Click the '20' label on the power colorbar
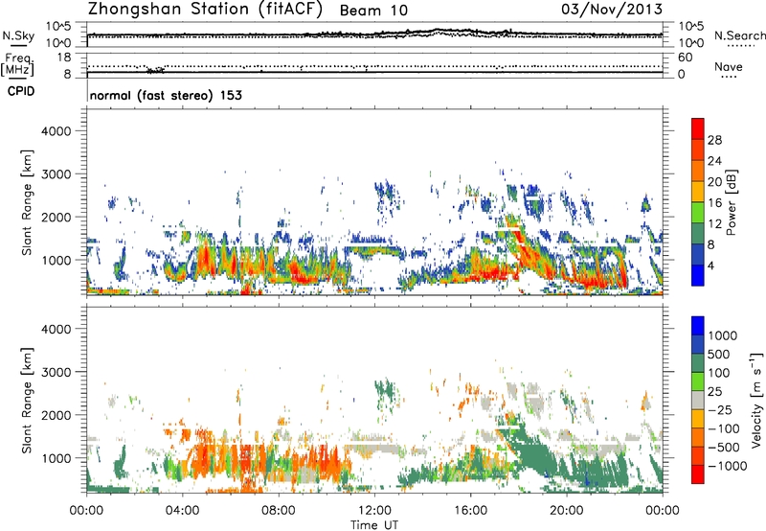Image resolution: width=766 pixels, height=531 pixels. pyautogui.click(x=714, y=182)
